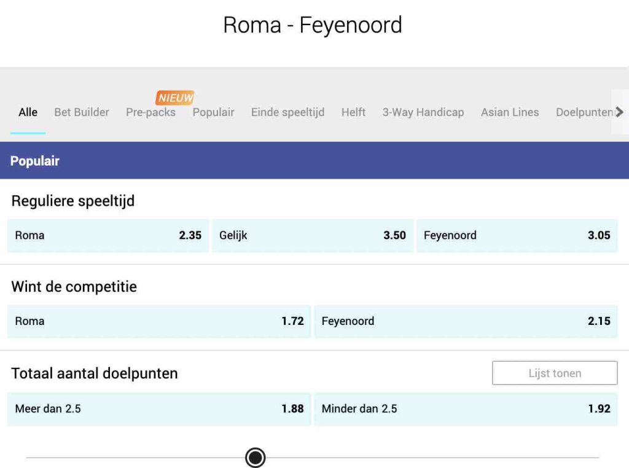Switch to the Pre-packs tab
The image size is (629, 468).
point(151,112)
